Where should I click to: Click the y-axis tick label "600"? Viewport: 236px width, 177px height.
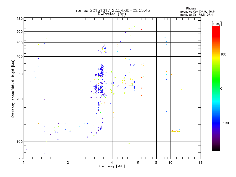pyautogui.click(x=19, y=32)
